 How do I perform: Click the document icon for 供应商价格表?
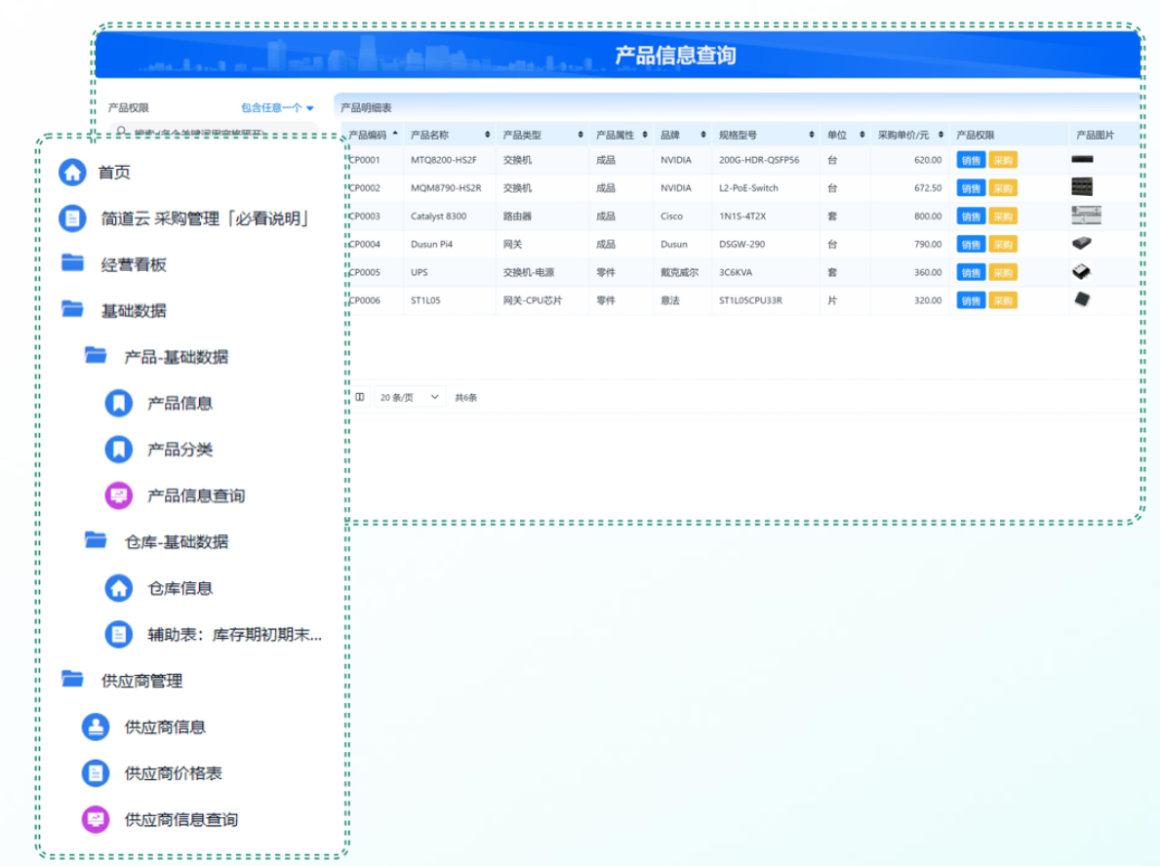pos(95,773)
